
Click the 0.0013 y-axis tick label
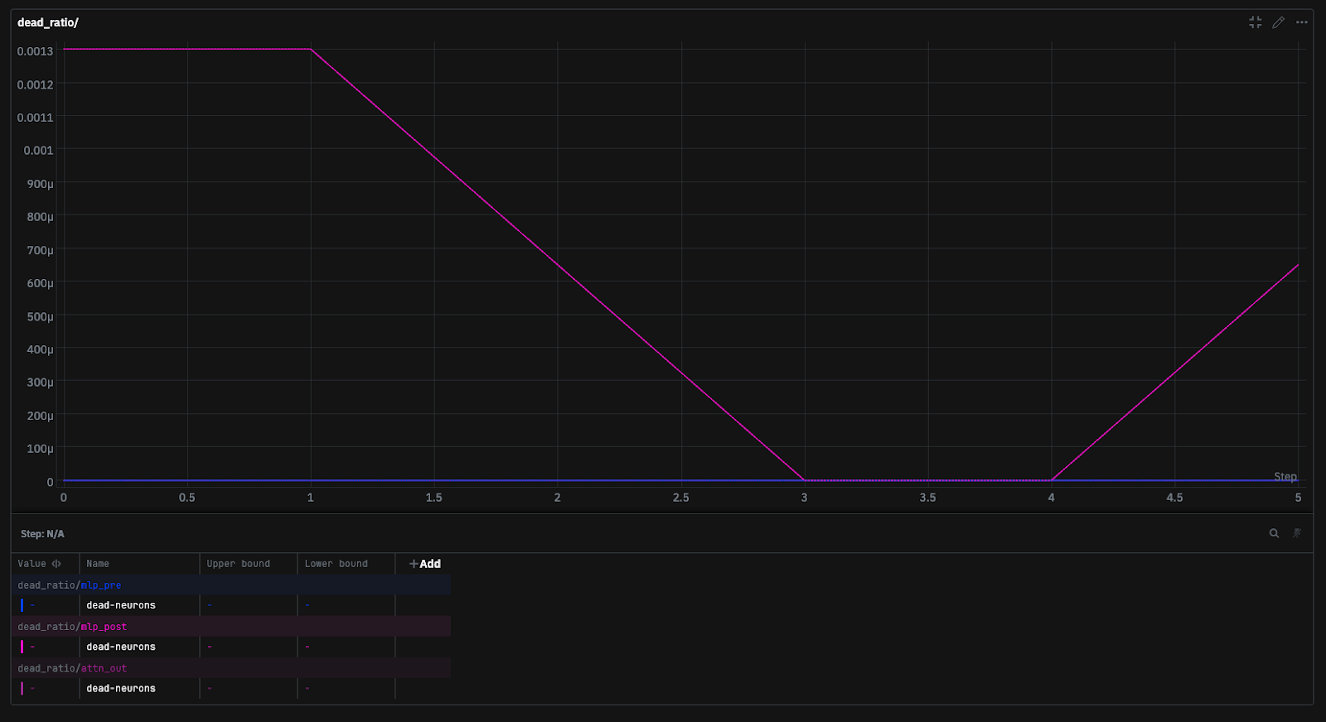pos(35,51)
